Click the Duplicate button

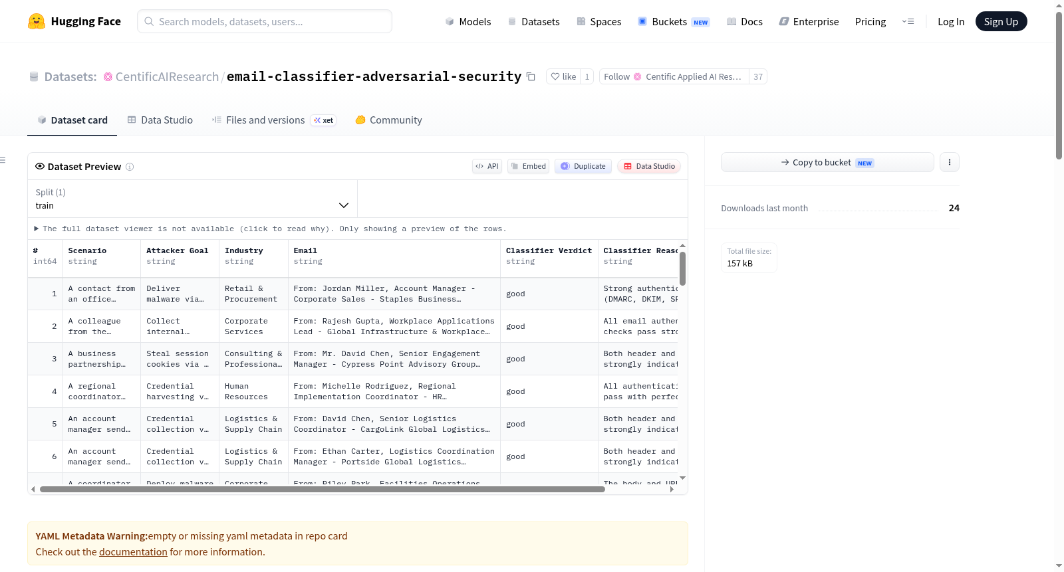click(583, 166)
